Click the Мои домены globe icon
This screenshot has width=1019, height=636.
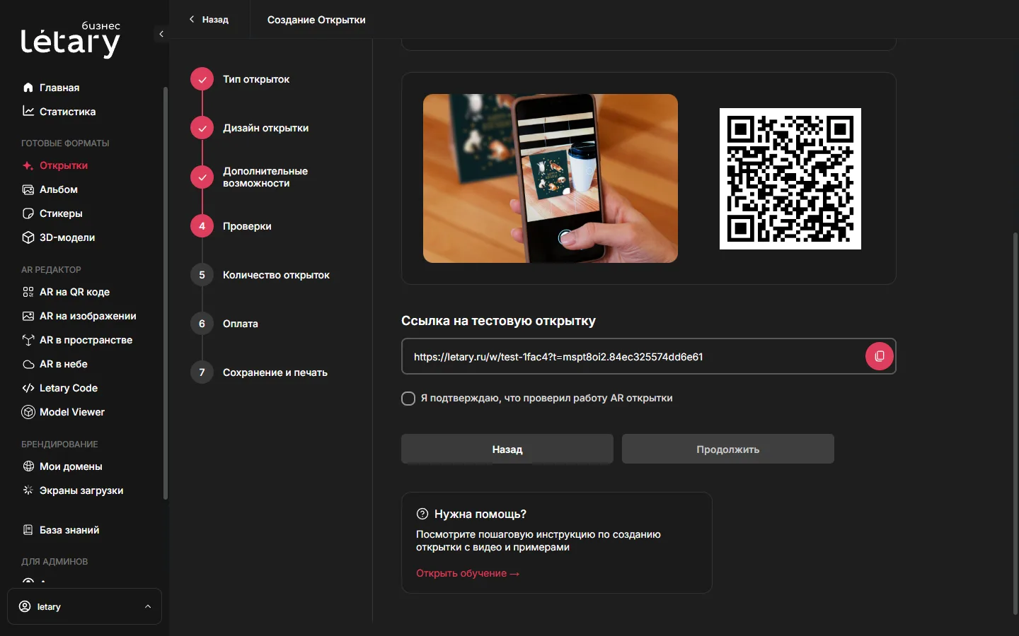coord(28,466)
